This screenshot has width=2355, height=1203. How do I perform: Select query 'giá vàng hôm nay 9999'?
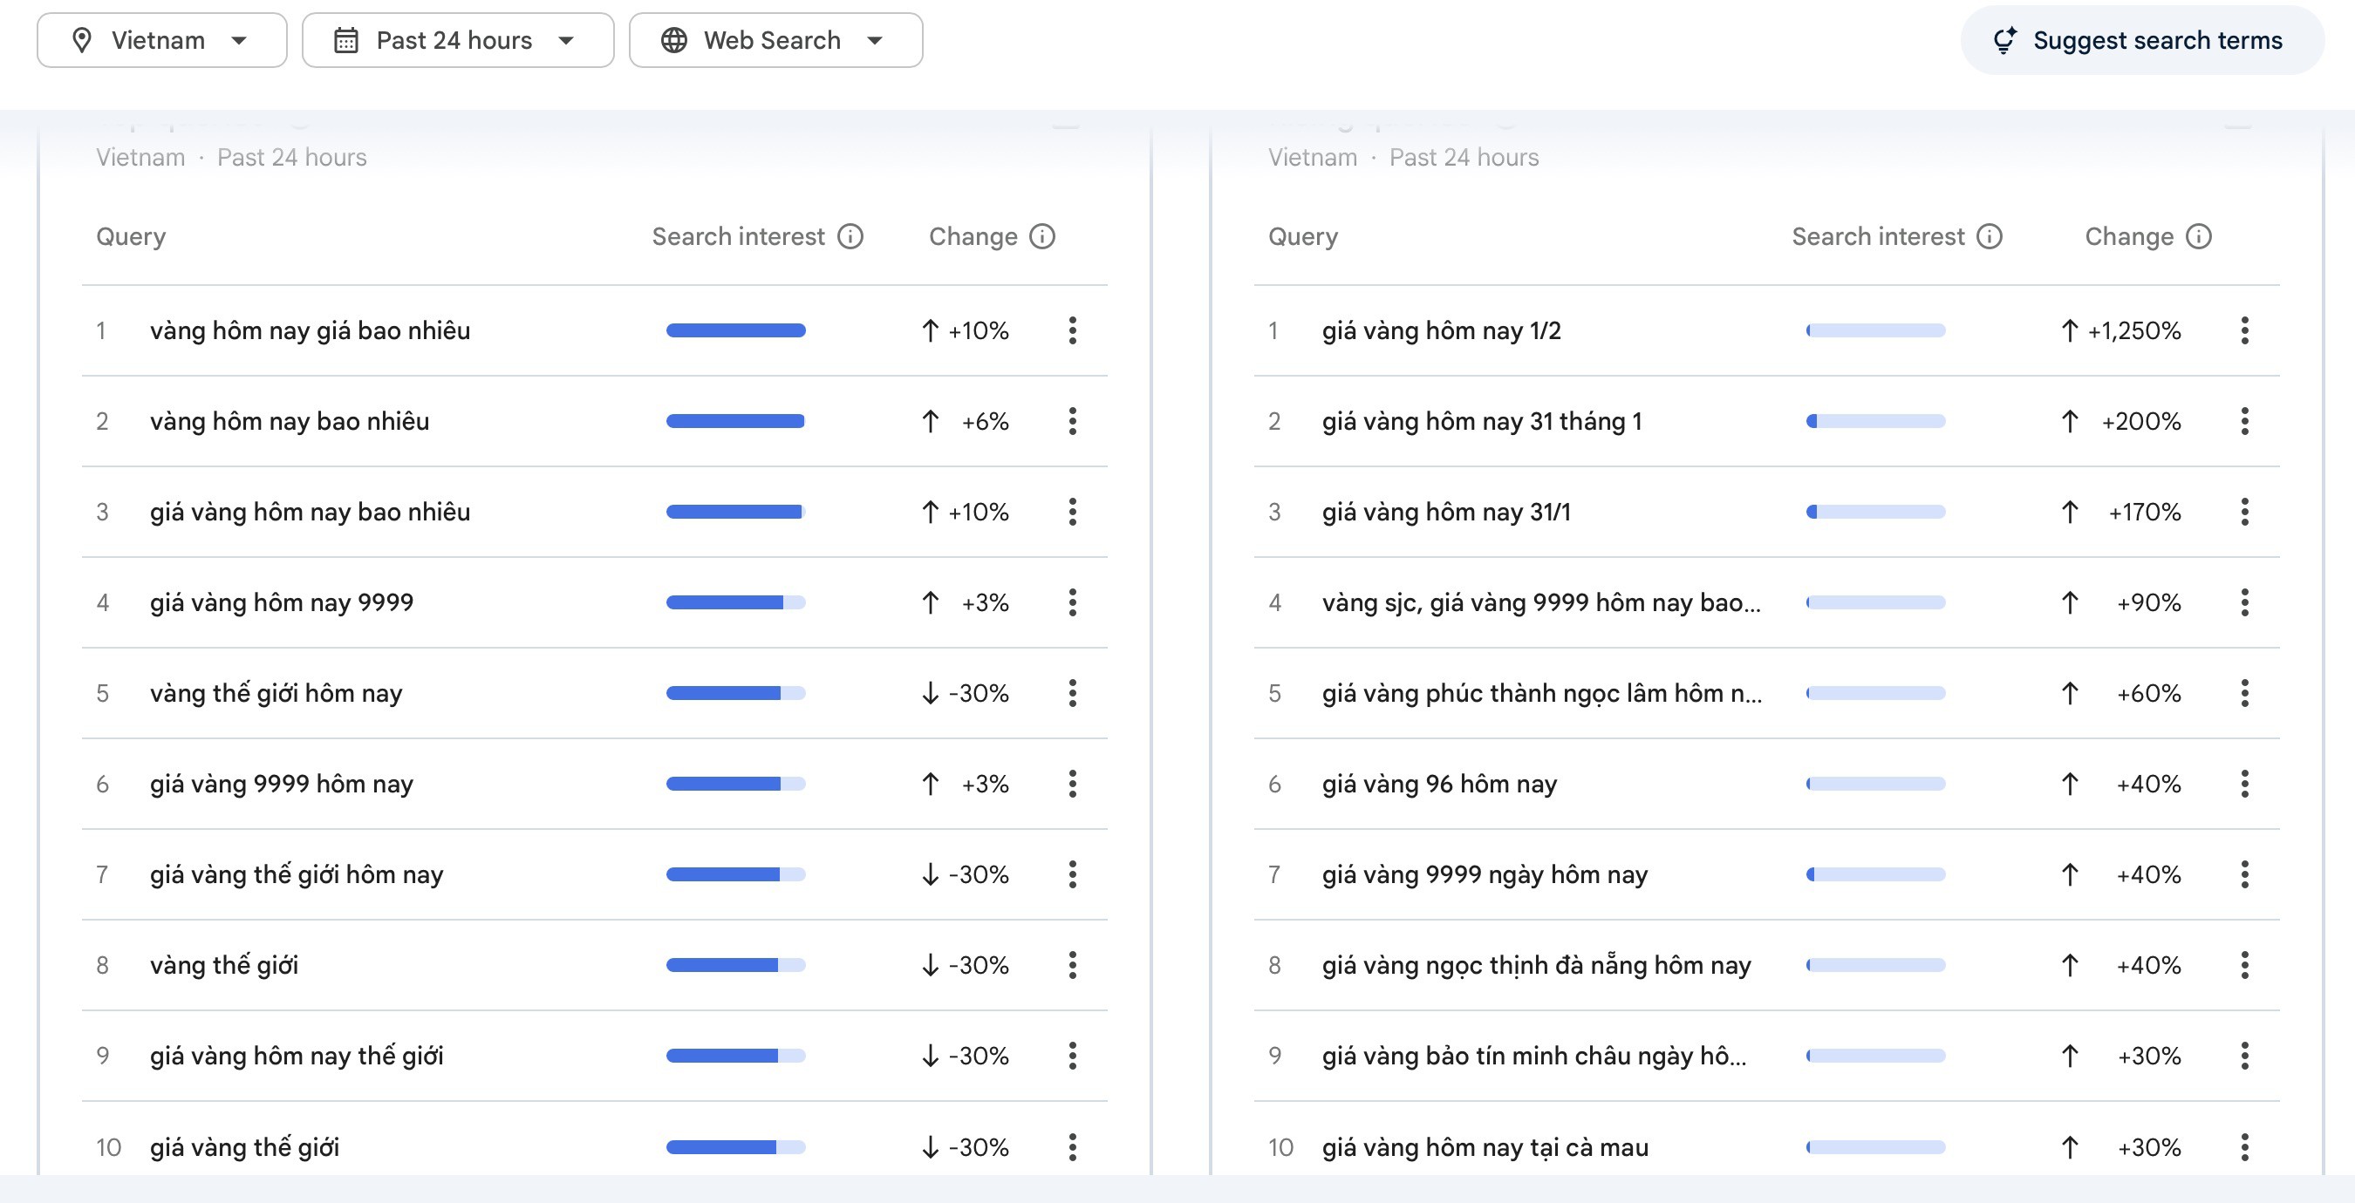pyautogui.click(x=282, y=602)
